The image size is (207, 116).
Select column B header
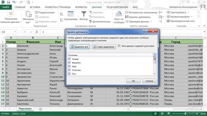coord(33,38)
